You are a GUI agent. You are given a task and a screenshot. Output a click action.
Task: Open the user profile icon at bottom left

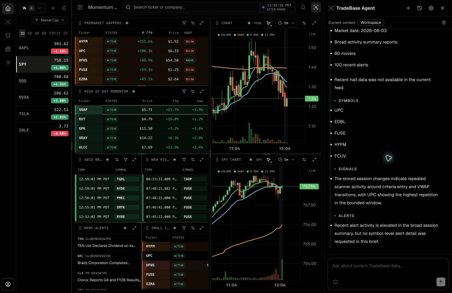8,284
